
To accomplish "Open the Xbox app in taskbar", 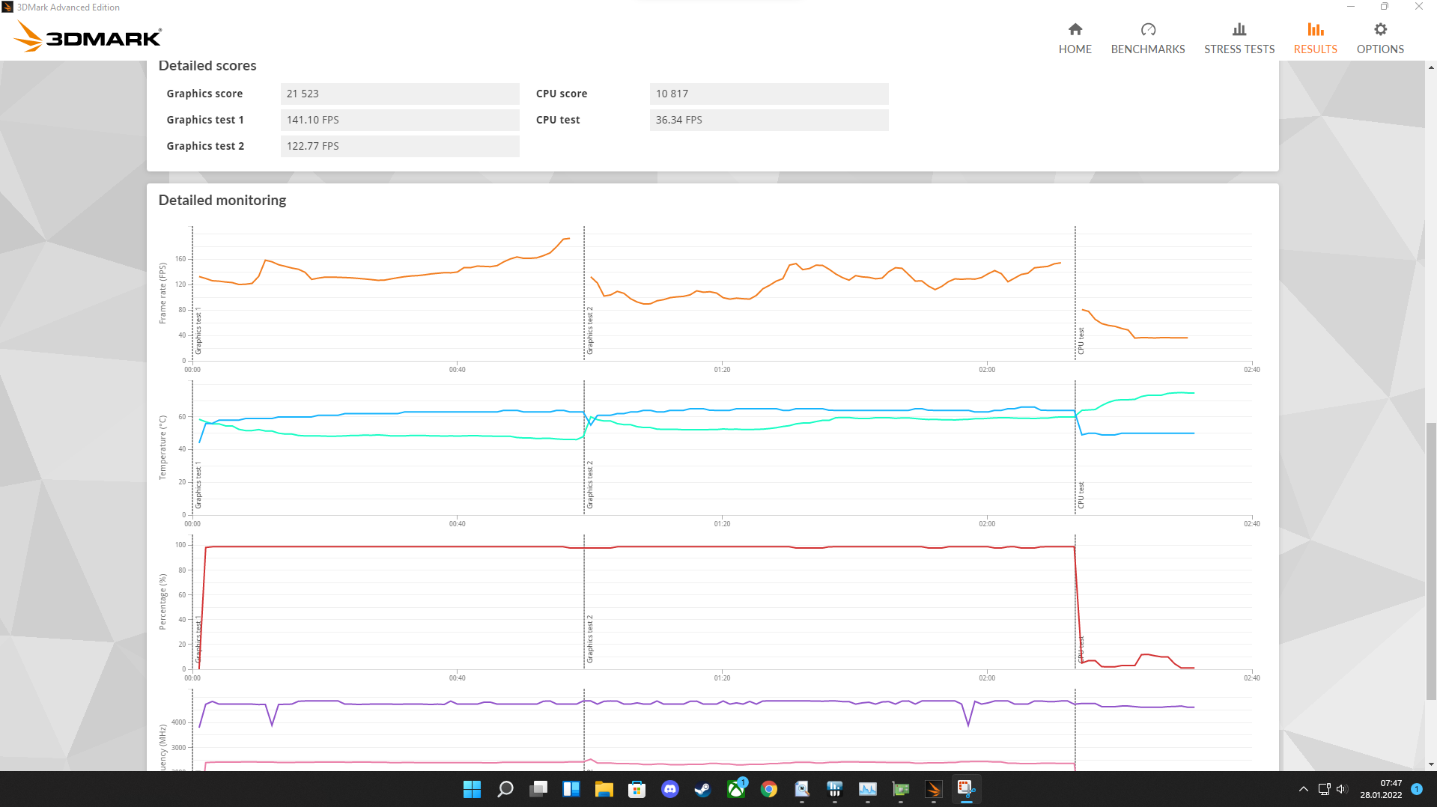I will tap(736, 789).
